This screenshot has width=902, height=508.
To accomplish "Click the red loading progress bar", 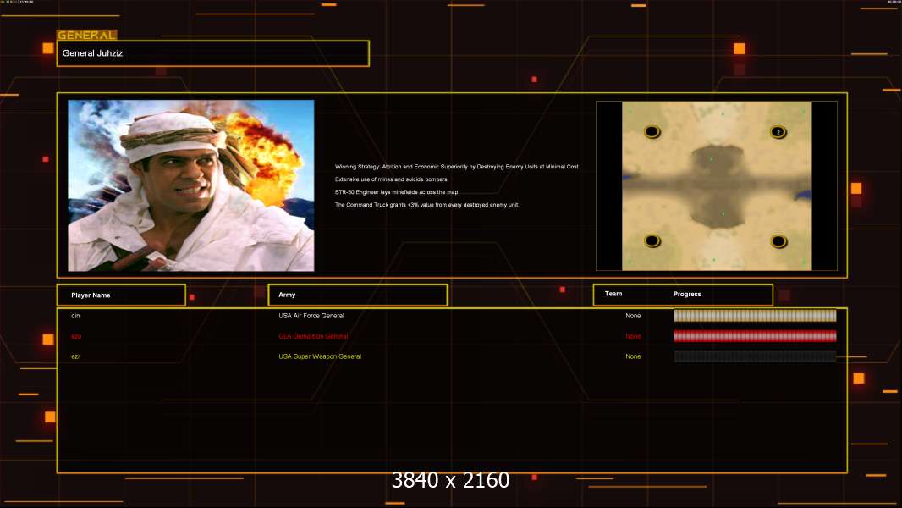I will click(756, 336).
